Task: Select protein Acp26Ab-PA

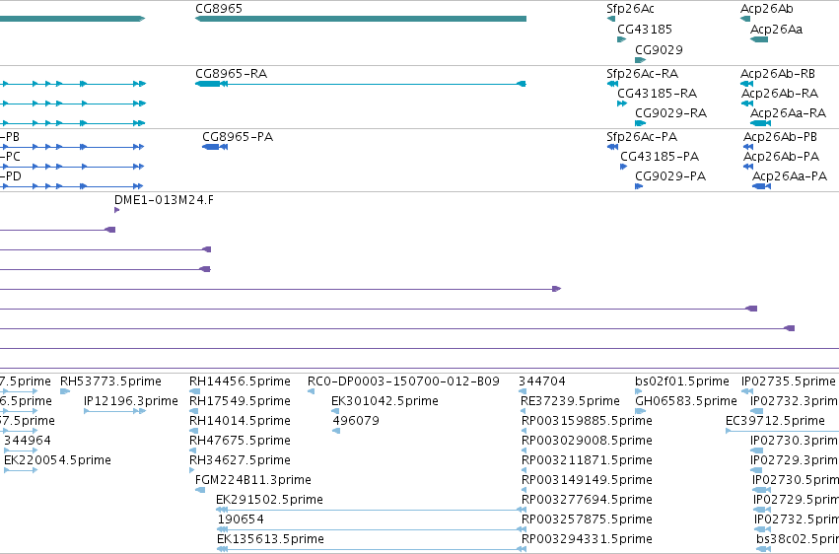Action: tap(748, 167)
